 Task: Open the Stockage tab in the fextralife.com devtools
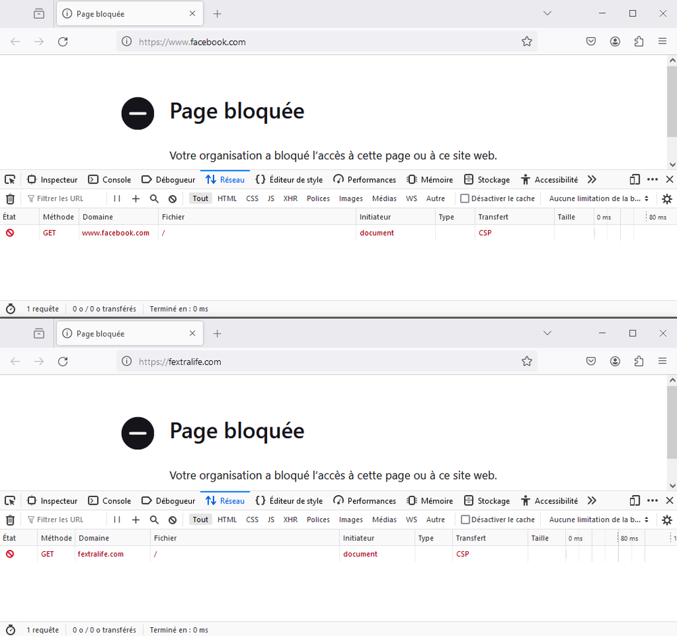coord(487,501)
